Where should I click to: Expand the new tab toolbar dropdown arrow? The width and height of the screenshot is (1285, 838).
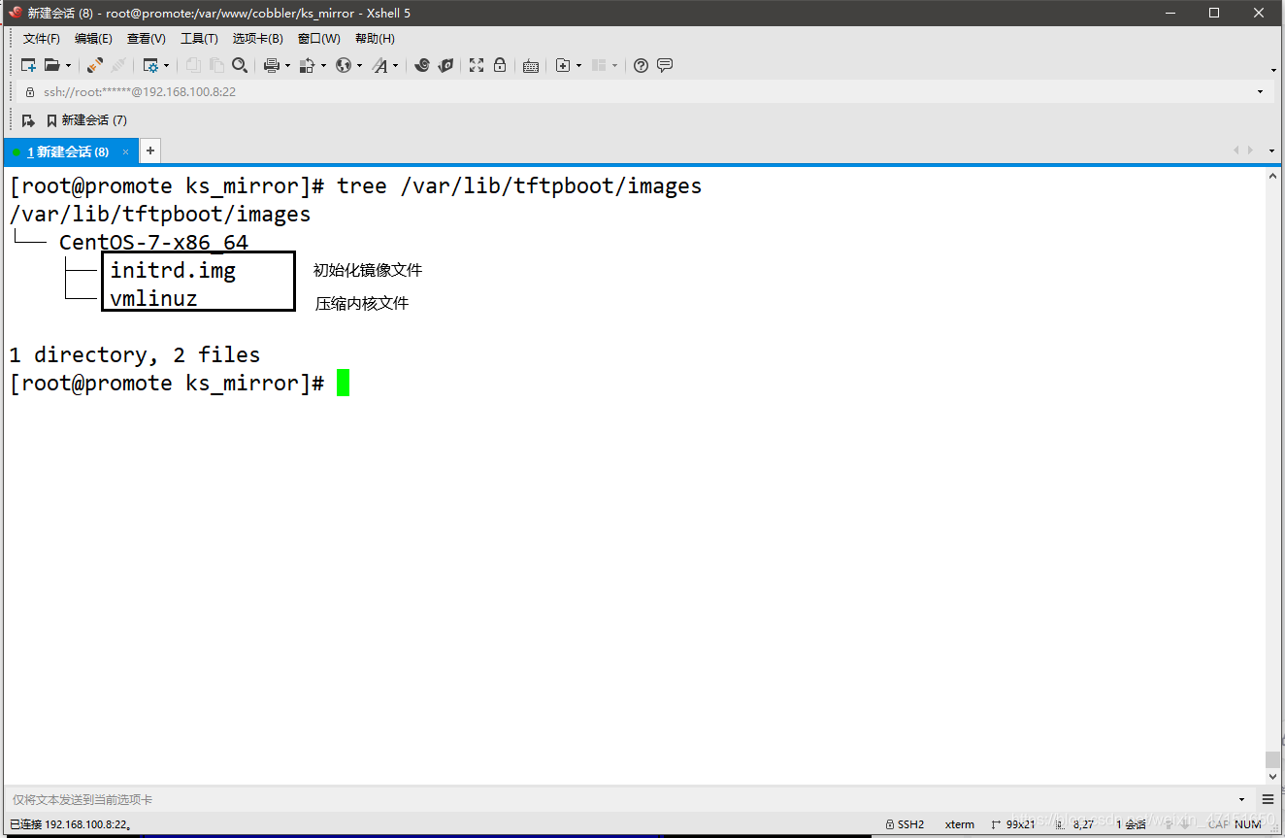[x=579, y=65]
